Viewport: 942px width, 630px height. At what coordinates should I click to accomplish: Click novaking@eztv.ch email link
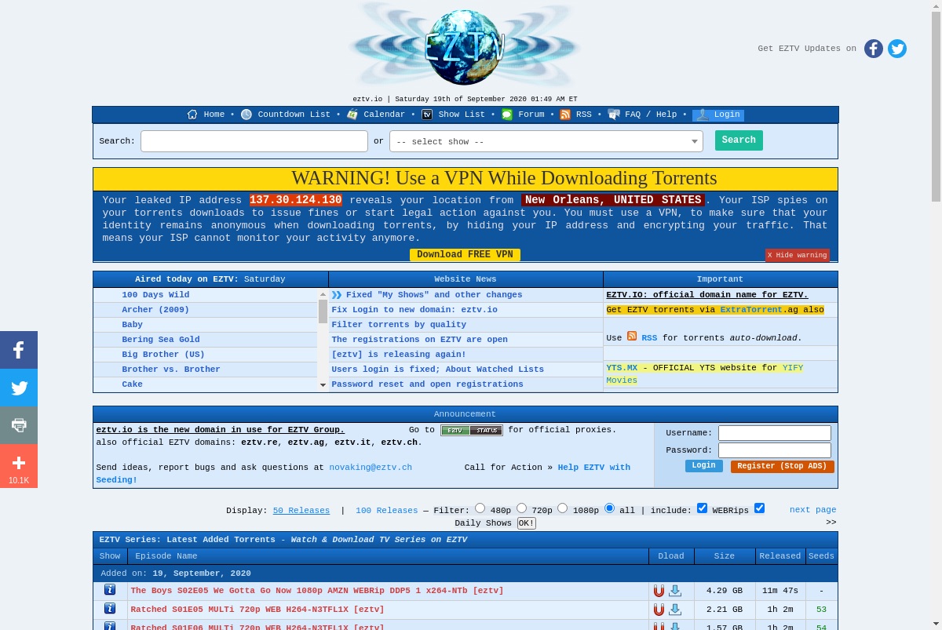[371, 468]
